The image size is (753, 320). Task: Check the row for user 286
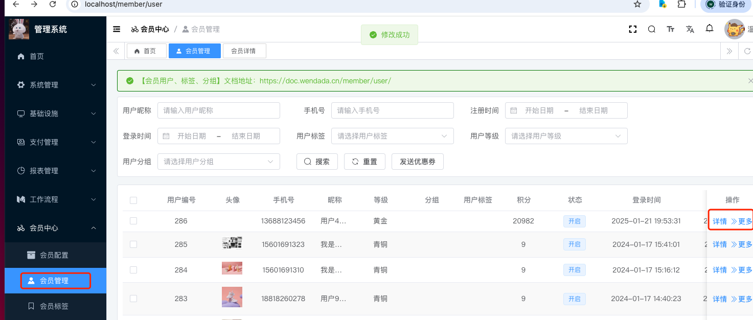(133, 221)
